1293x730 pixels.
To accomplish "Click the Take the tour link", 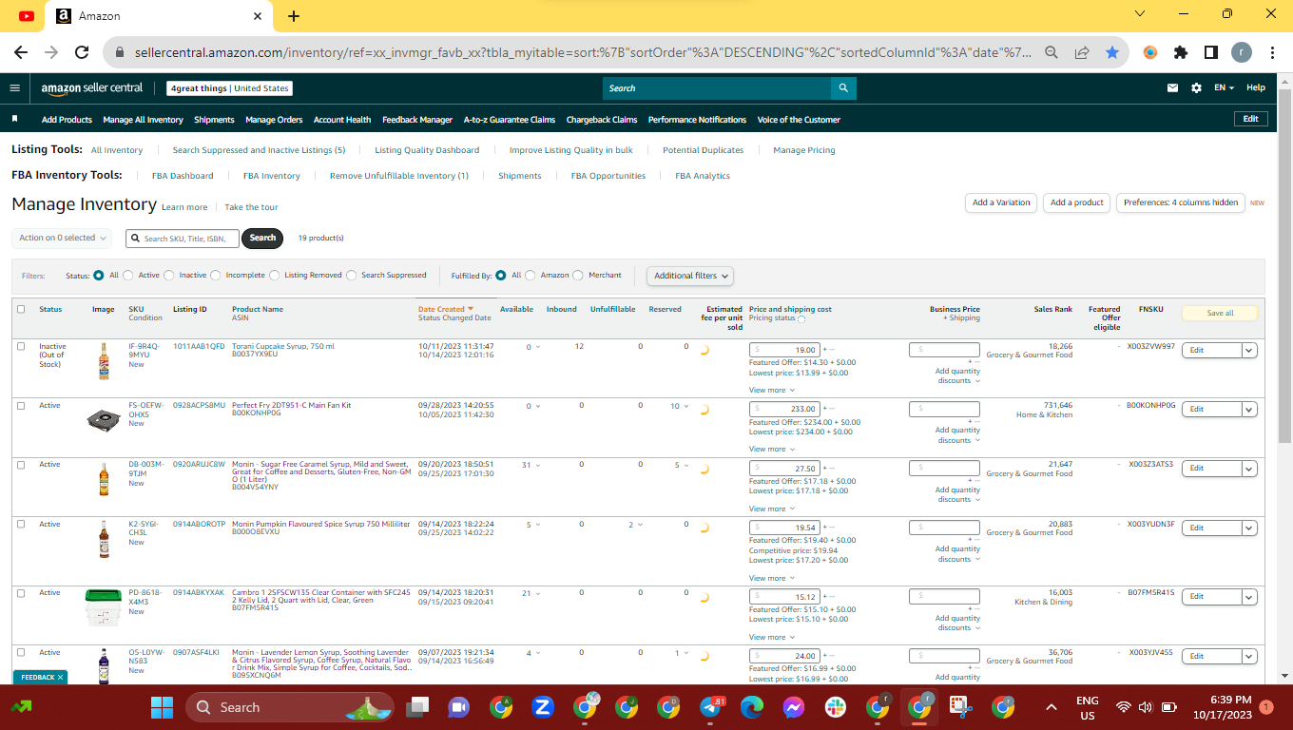I will click(251, 207).
